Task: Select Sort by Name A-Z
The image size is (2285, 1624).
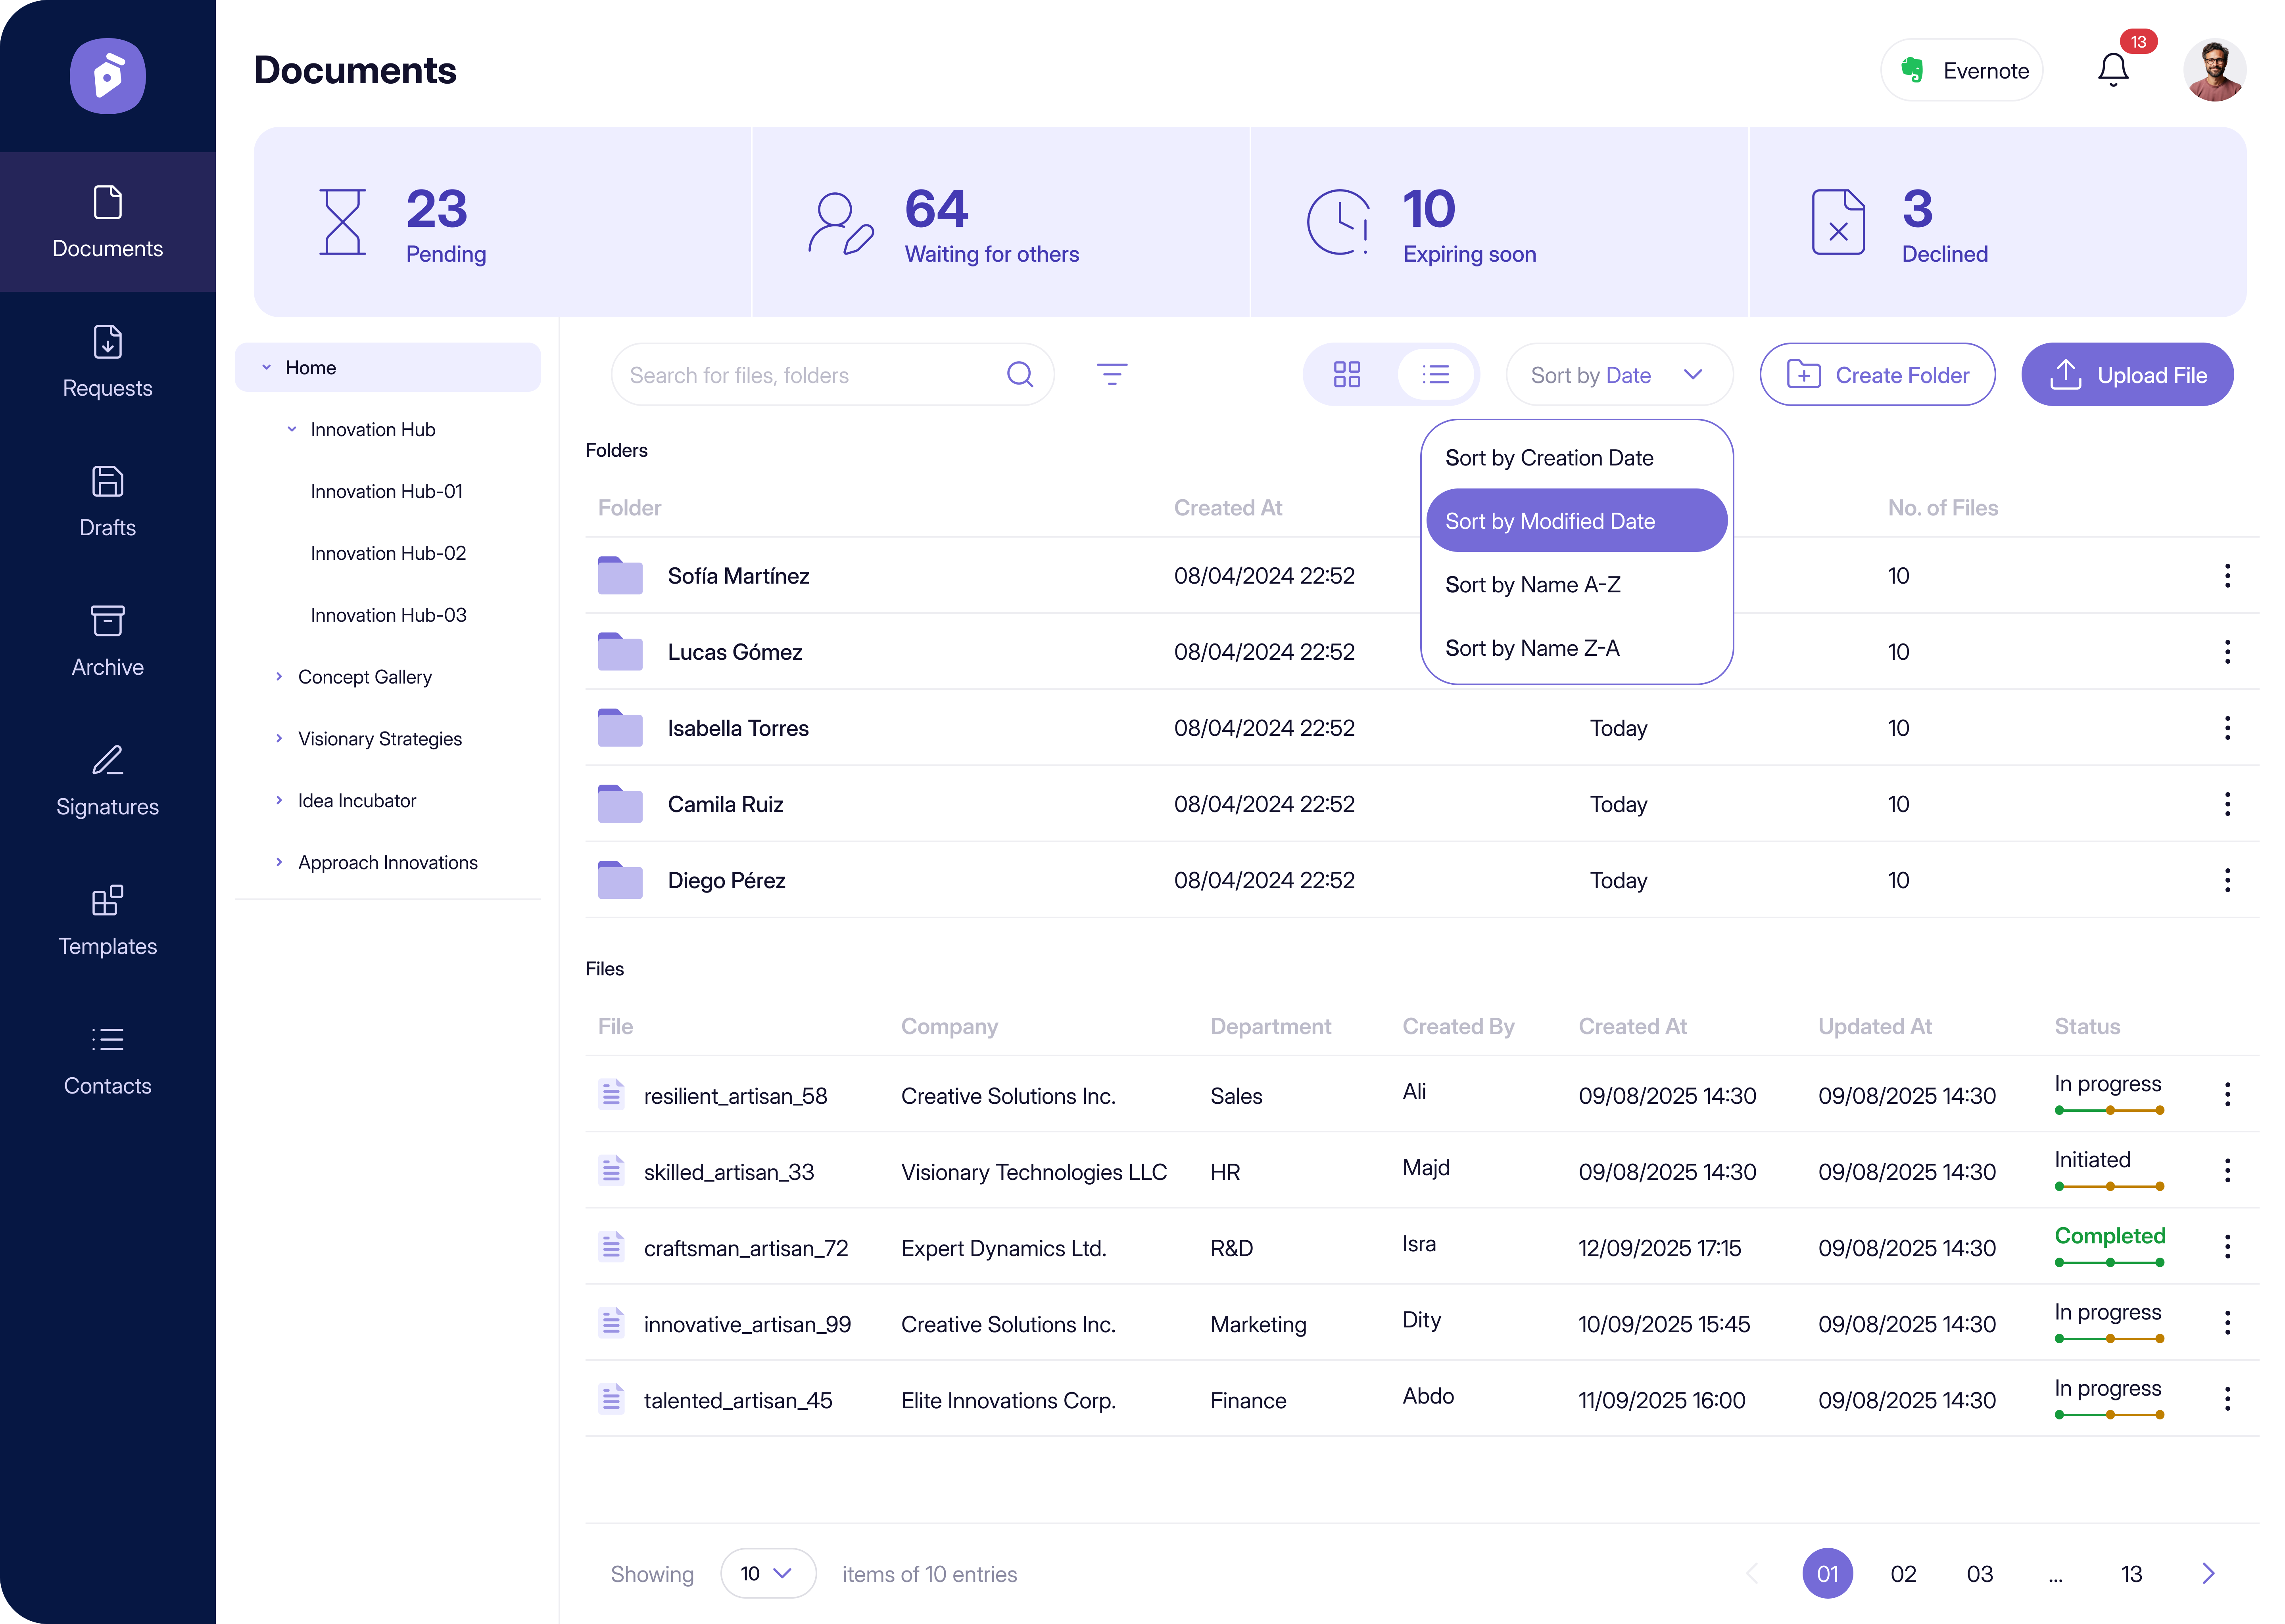Action: click(1533, 585)
